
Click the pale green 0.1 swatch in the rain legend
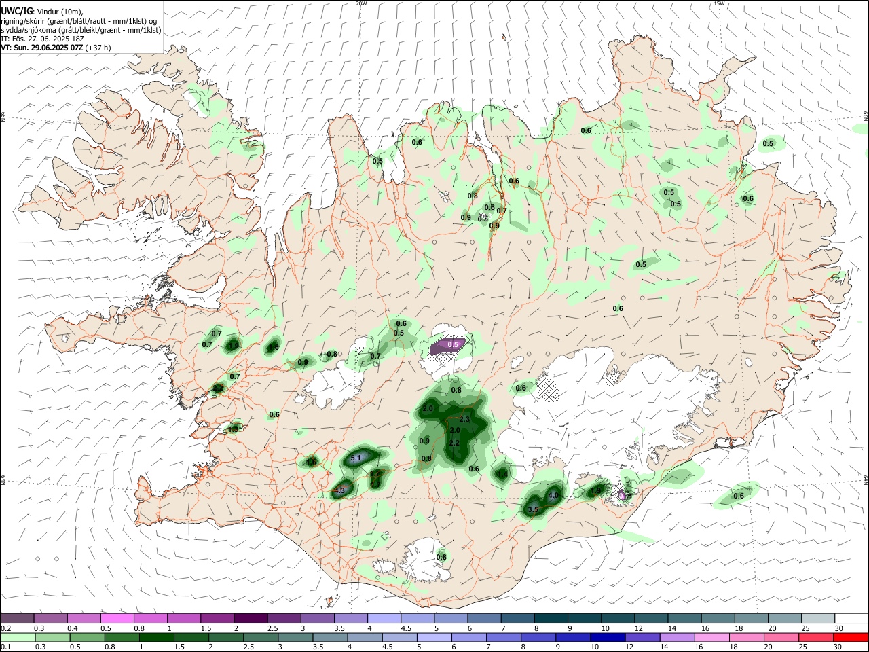17,637
